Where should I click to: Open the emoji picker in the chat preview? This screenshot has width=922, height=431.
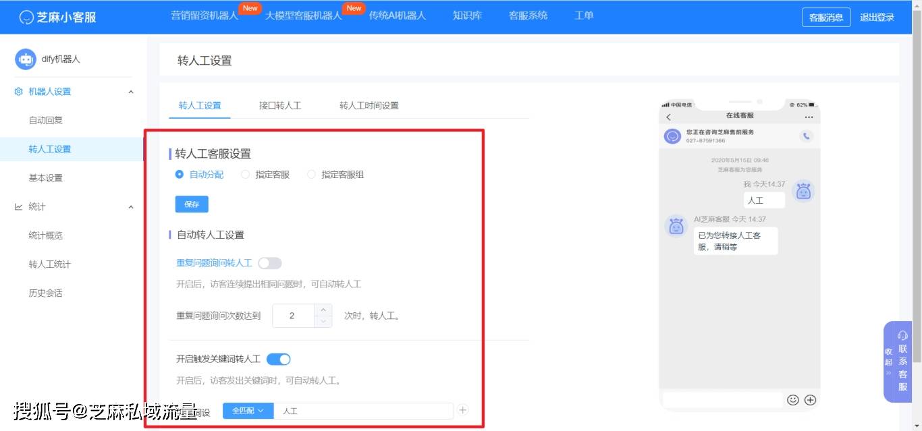[x=794, y=399]
